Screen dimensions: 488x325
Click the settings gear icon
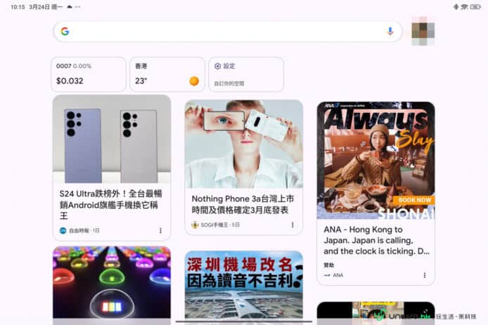[218, 66]
